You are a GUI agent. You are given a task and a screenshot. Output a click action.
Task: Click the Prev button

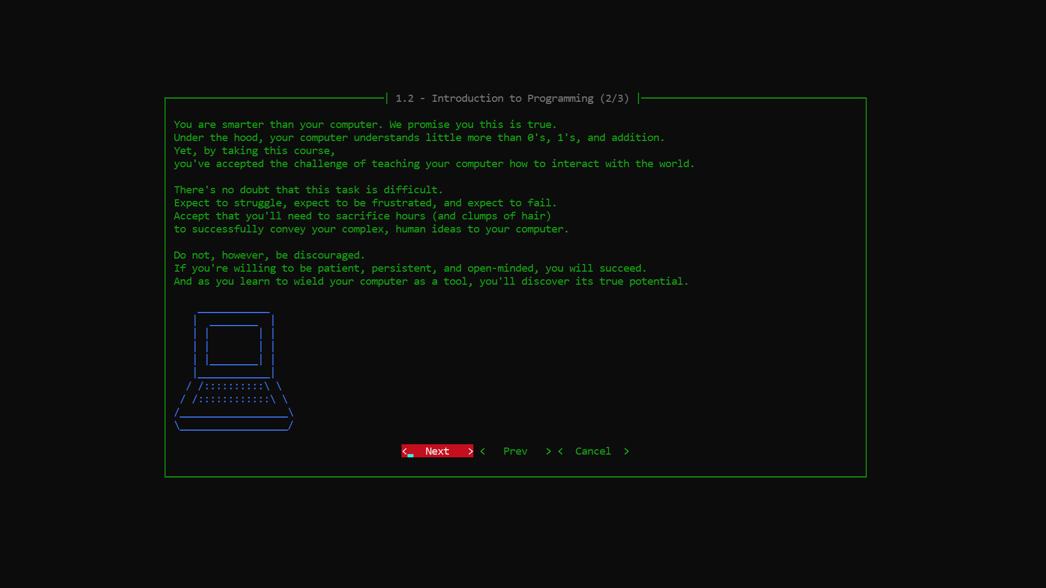515,451
